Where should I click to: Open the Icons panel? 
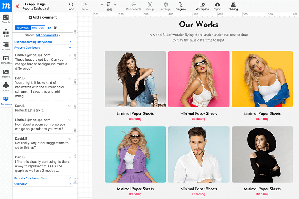(x=6, y=87)
